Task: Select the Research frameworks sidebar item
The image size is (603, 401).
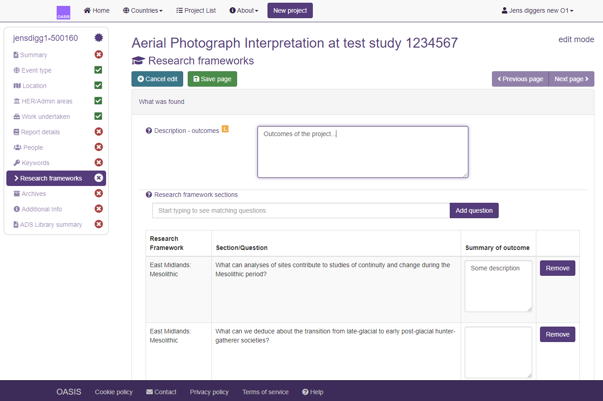Action: (56, 178)
